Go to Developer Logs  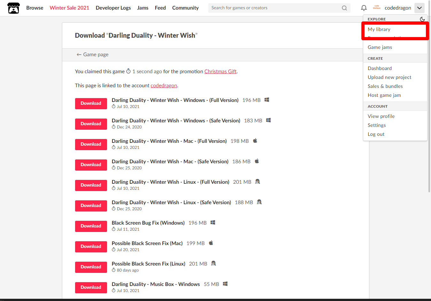pyautogui.click(x=113, y=8)
